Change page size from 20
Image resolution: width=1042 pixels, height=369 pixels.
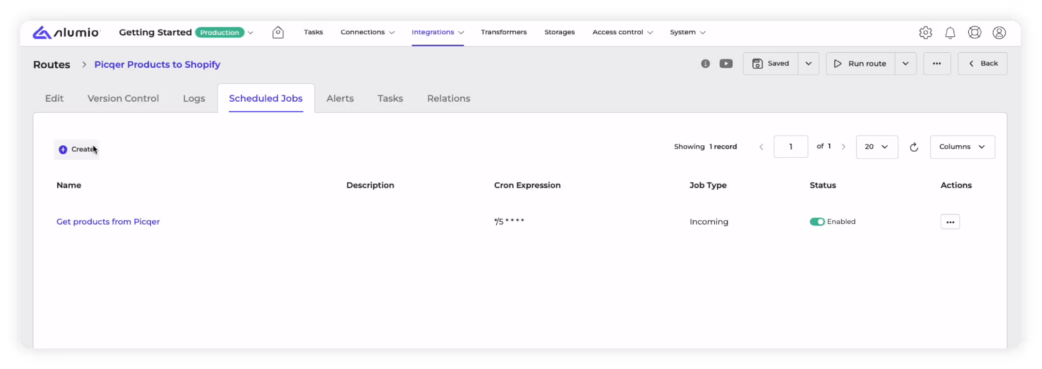[x=877, y=147]
